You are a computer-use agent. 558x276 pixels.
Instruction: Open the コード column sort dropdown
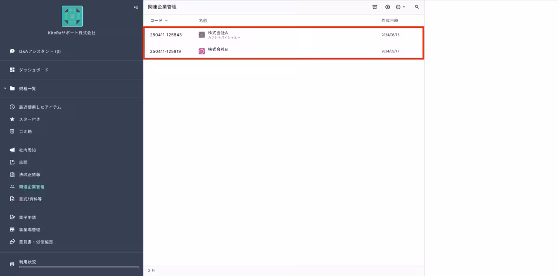(x=166, y=20)
